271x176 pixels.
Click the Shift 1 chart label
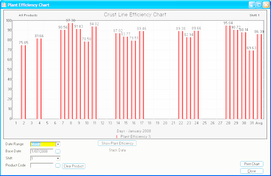pos(254,15)
